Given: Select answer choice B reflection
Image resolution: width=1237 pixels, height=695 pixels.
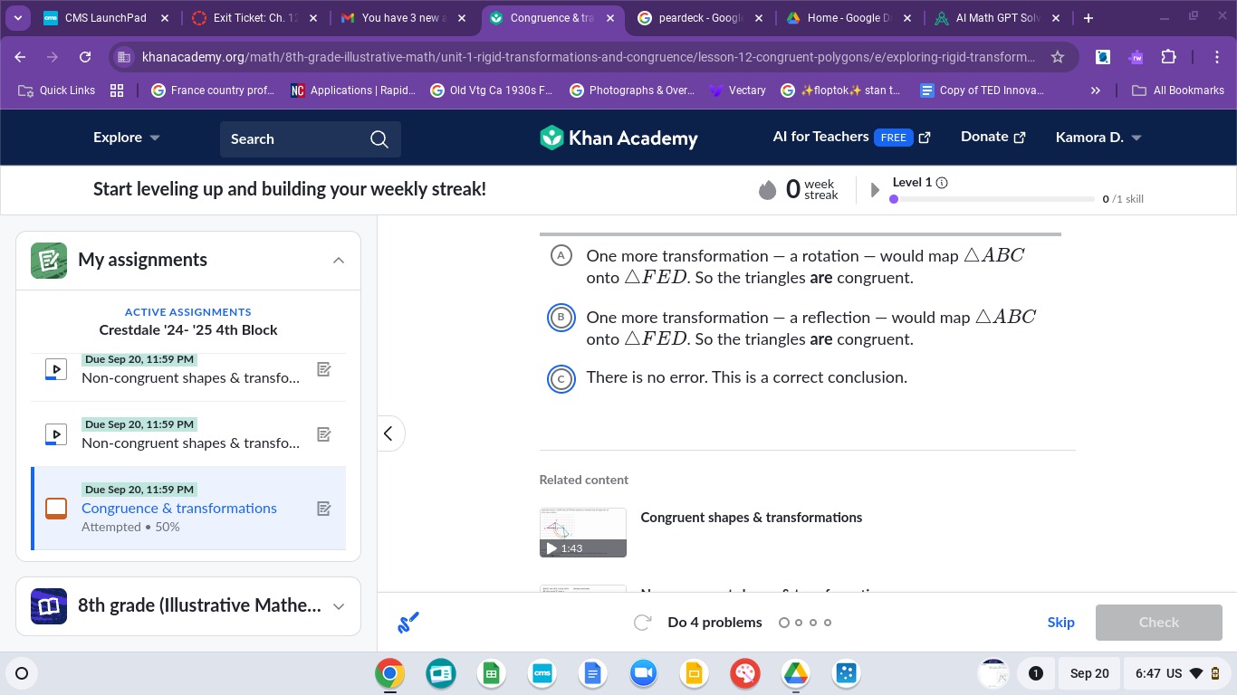Looking at the screenshot, I should coord(561,318).
